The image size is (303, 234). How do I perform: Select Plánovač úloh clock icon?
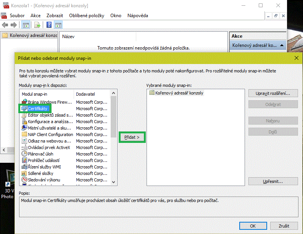click(24, 154)
